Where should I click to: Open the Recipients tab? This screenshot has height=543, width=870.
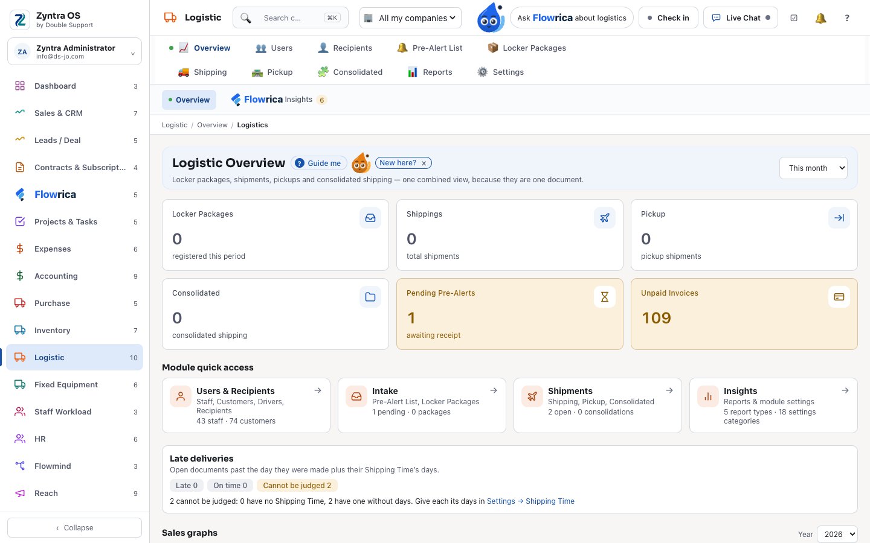pyautogui.click(x=345, y=48)
